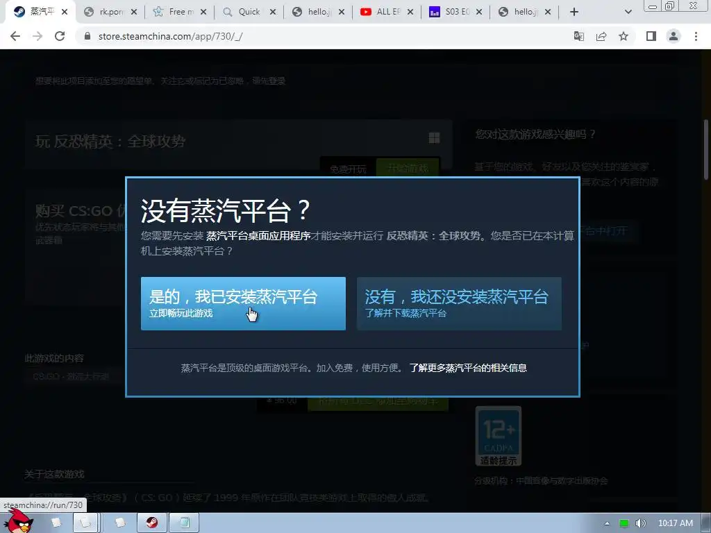Image resolution: width=711 pixels, height=533 pixels.
Task: Close the S03 E0 tab
Action: coord(479,12)
